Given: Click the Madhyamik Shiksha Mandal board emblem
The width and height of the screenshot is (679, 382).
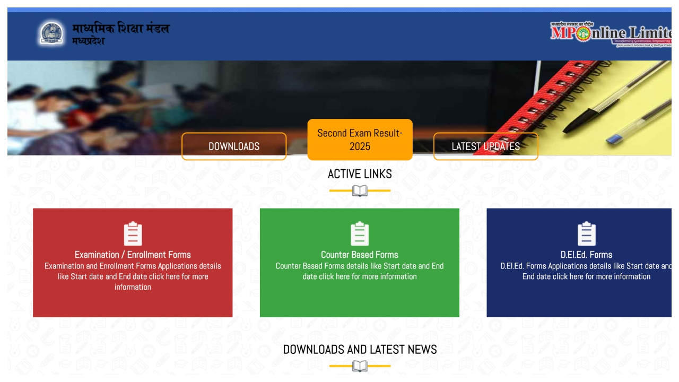Looking at the screenshot, I should [51, 33].
